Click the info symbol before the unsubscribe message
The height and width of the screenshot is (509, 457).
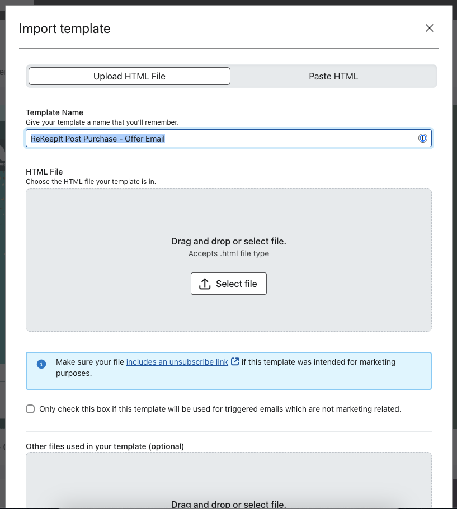click(x=41, y=364)
